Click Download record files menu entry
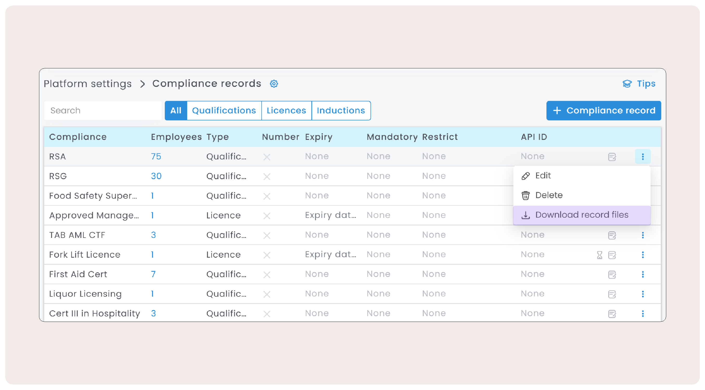The image size is (705, 390). 581,215
